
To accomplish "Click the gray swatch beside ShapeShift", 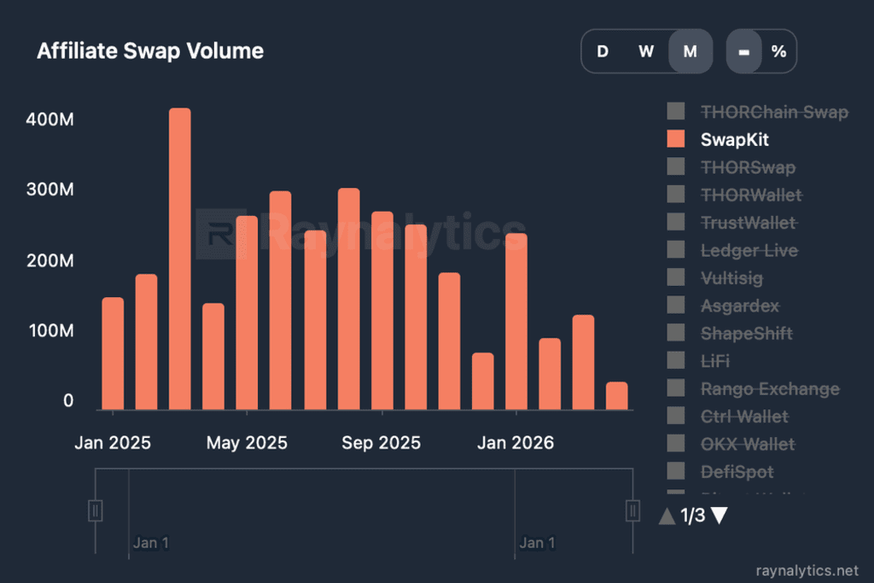I will pos(675,333).
